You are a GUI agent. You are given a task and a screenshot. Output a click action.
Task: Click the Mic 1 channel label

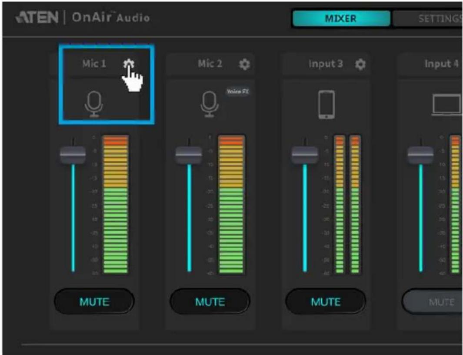click(x=94, y=64)
